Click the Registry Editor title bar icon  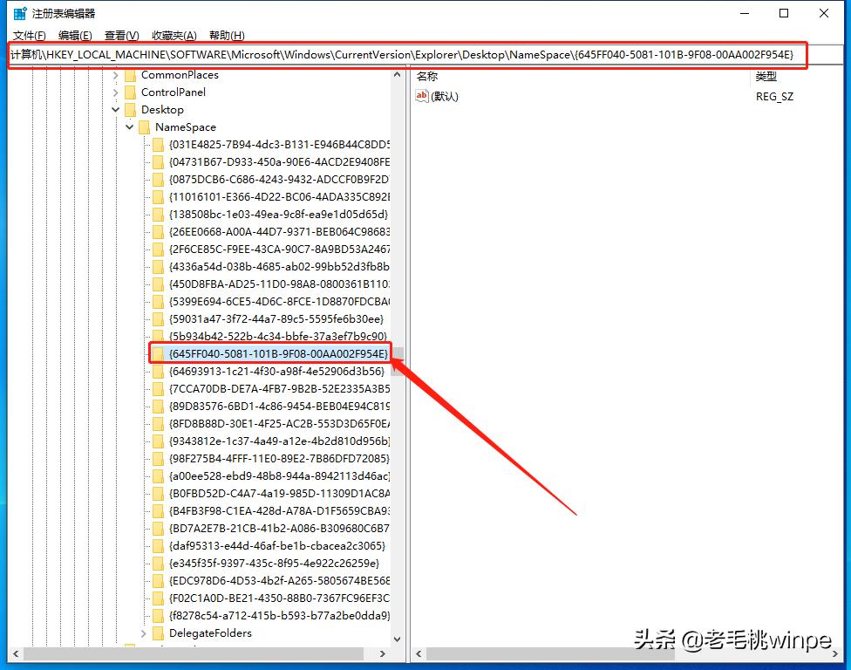click(20, 13)
